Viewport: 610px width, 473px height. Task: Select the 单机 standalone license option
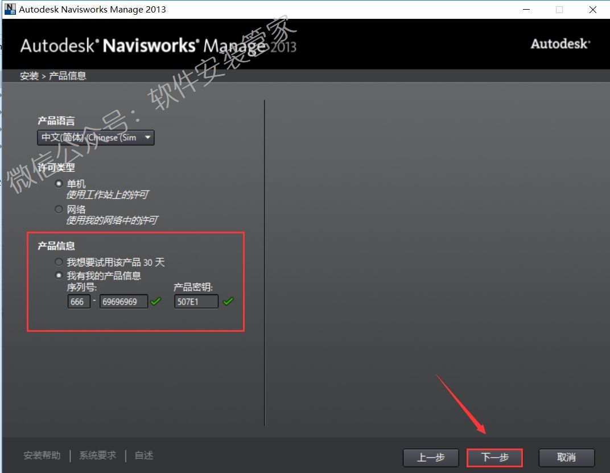click(x=59, y=184)
